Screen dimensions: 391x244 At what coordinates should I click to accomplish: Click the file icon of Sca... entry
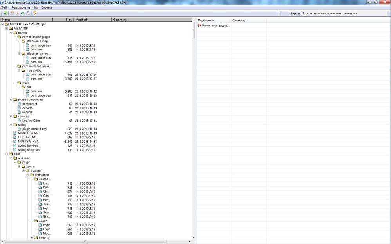(x=40, y=212)
